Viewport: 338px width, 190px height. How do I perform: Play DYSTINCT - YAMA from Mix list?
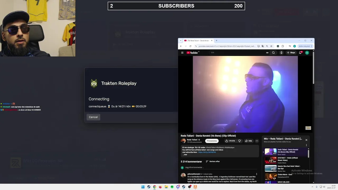[285, 160]
